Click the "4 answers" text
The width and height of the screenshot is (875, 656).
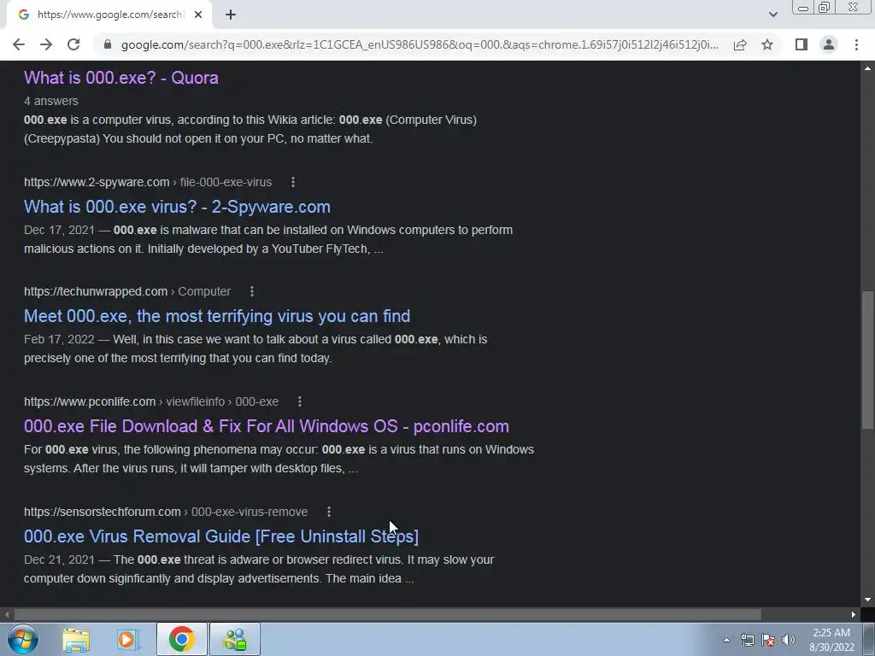tap(50, 101)
